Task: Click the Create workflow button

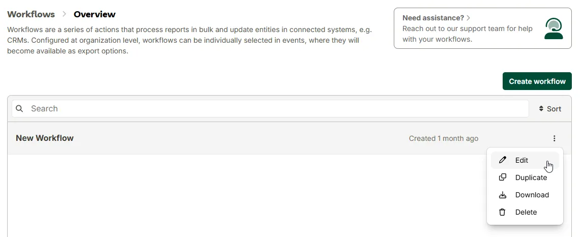Action: pos(537,81)
